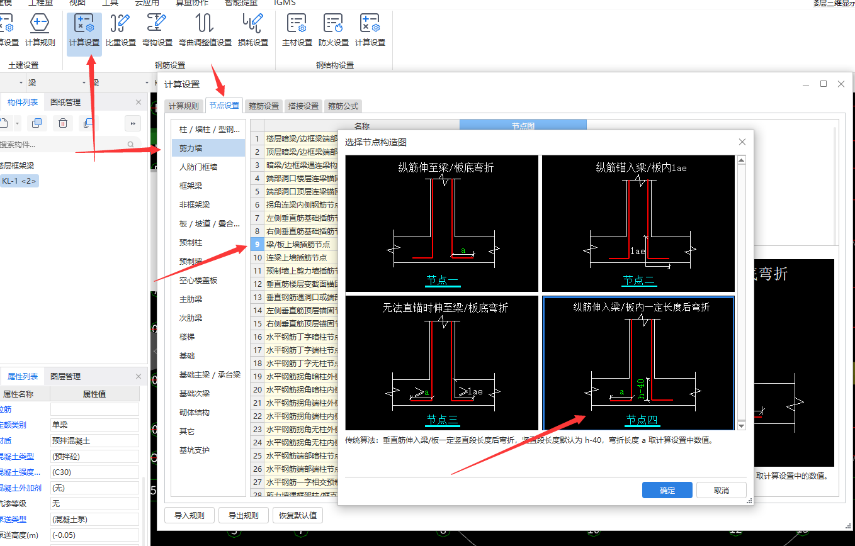Open 弯钩设置 in the ribbon
The image size is (855, 546).
pyautogui.click(x=157, y=30)
